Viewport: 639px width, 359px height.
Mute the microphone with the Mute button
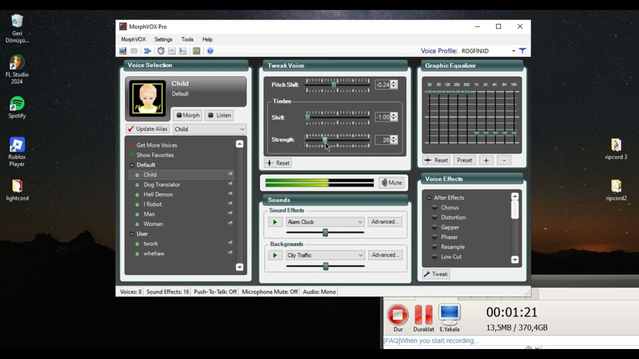point(391,183)
